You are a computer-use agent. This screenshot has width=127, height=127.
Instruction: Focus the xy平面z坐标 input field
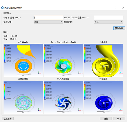(x=48, y=18)
